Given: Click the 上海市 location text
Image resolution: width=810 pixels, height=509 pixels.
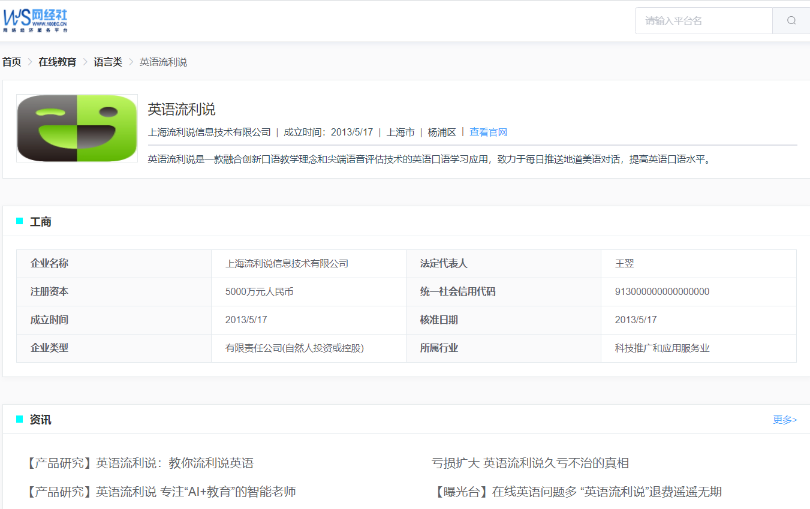Looking at the screenshot, I should click(401, 132).
